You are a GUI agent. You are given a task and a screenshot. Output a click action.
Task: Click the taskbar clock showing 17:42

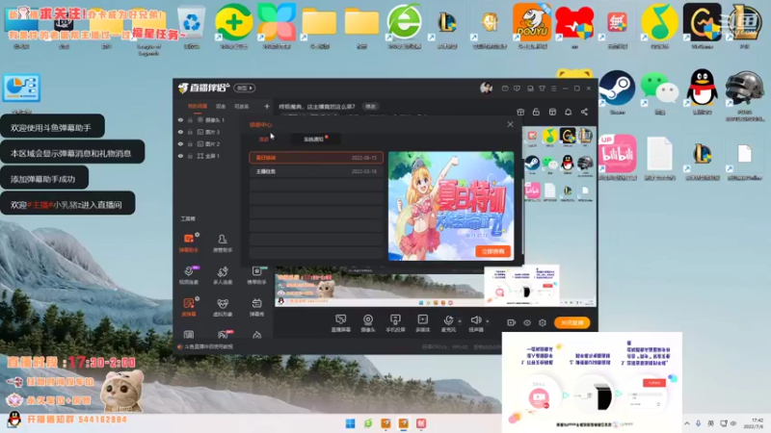coord(754,423)
